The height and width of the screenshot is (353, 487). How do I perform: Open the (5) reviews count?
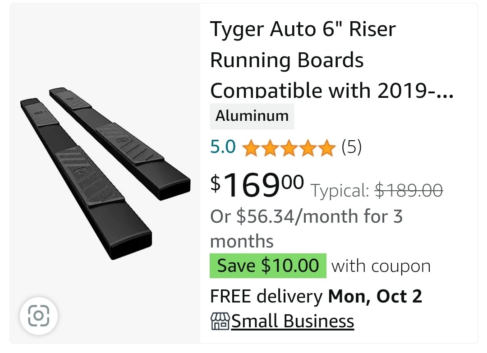click(352, 147)
